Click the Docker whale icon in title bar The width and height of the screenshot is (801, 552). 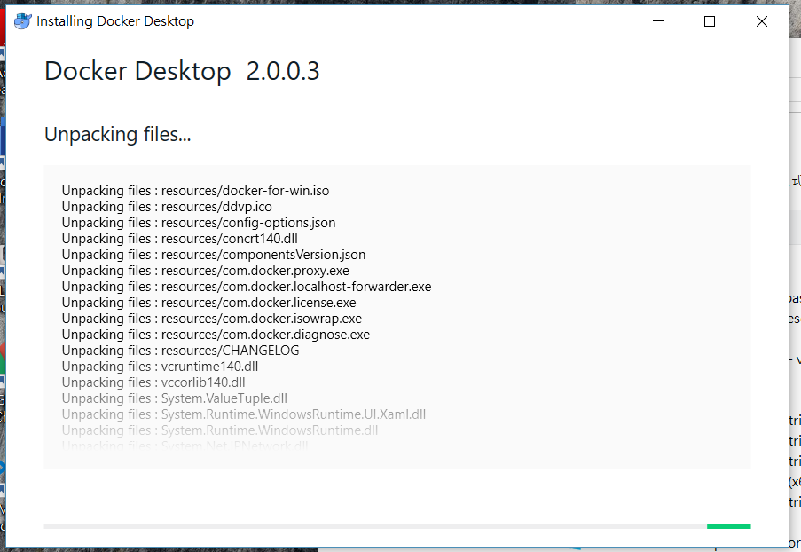22,21
